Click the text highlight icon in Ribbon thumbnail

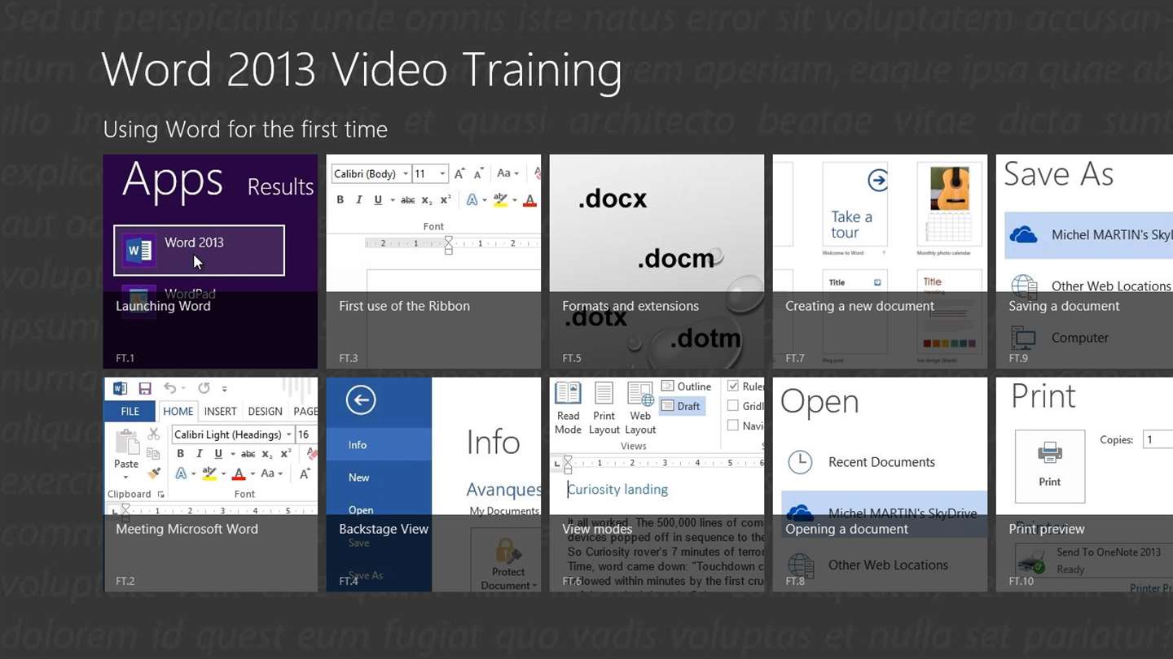click(x=500, y=200)
